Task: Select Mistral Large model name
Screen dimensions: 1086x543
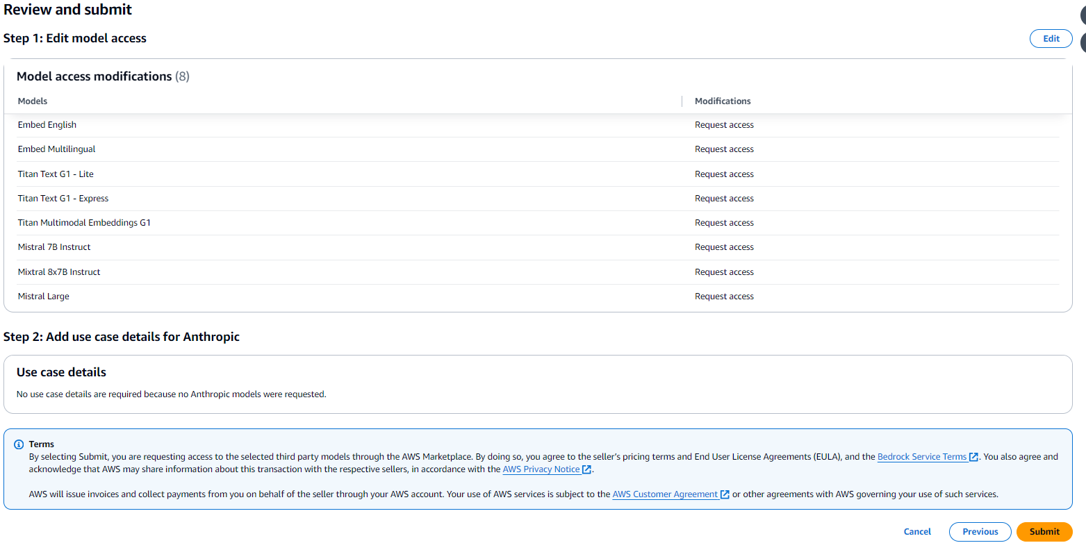Action: pos(44,296)
